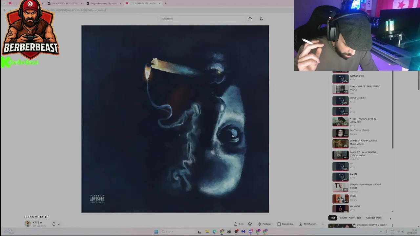Close the Gangsta Frequency tab
The width and height of the screenshot is (420, 236).
pos(121,3)
